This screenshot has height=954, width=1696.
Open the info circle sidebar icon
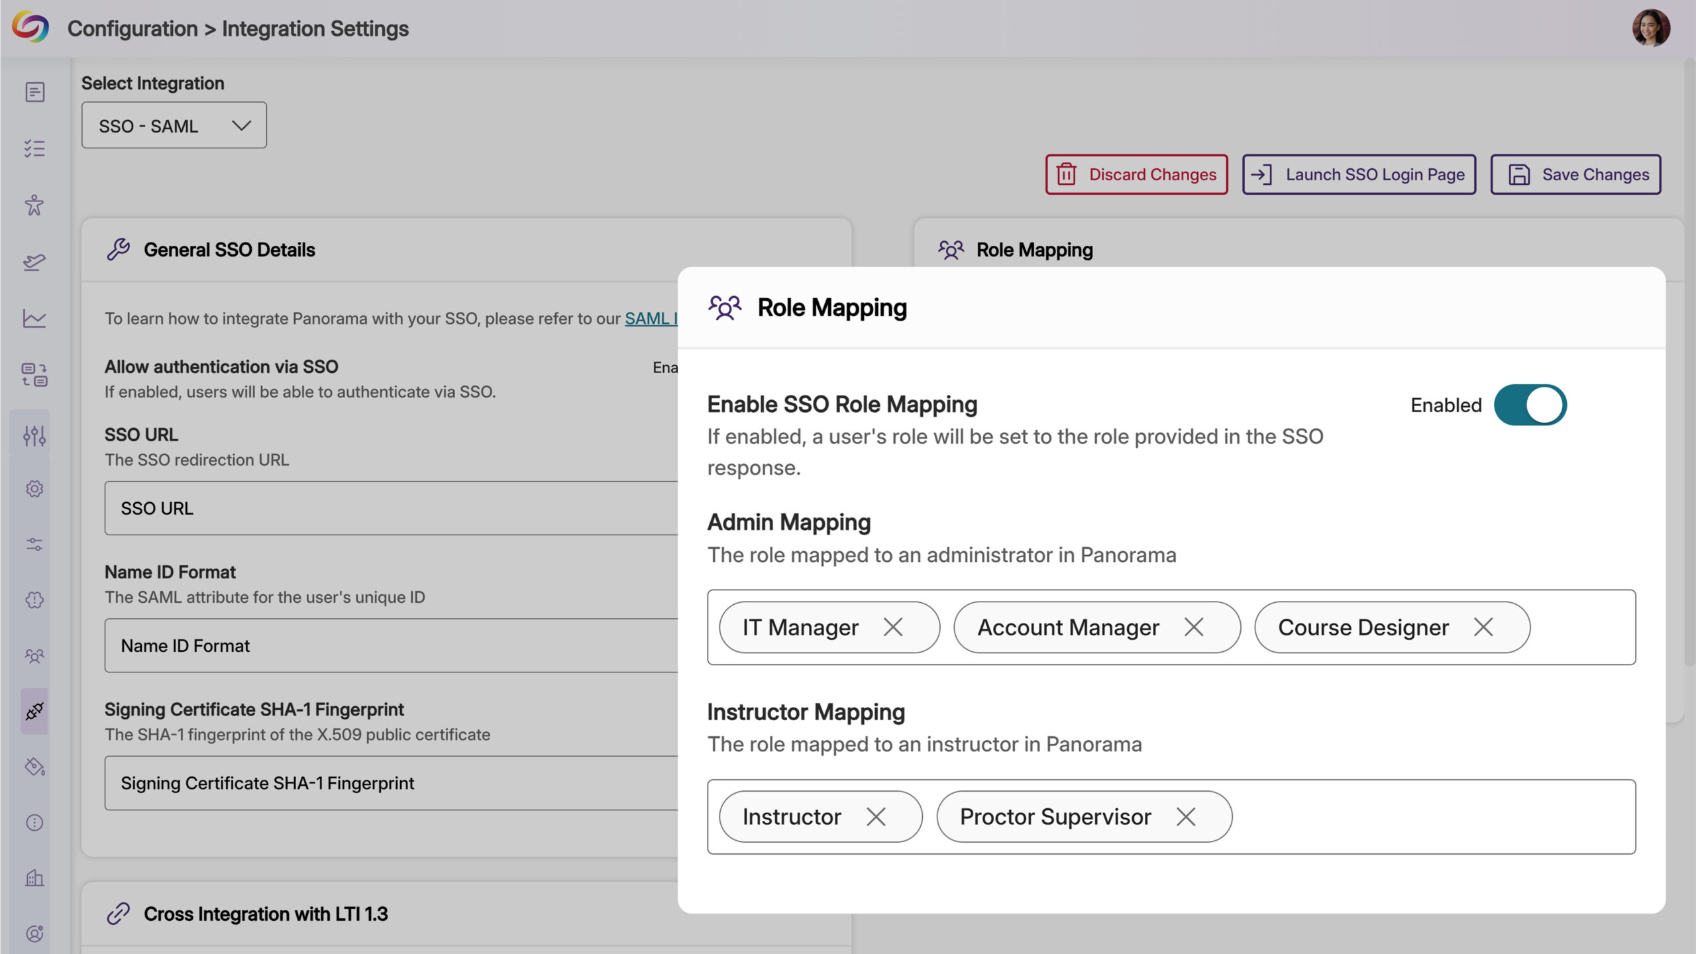pos(34,823)
